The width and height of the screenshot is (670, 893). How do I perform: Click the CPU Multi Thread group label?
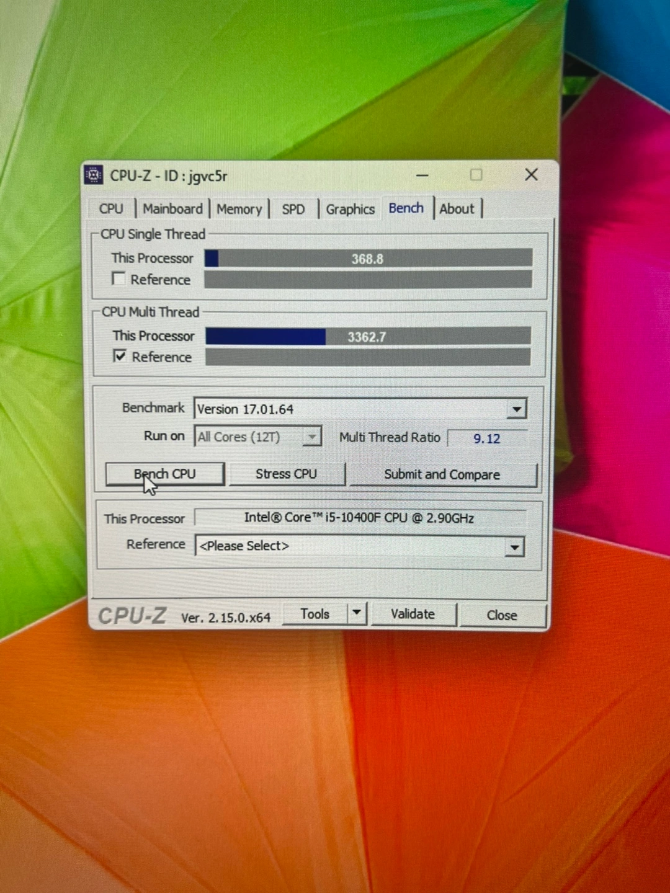[x=151, y=312]
